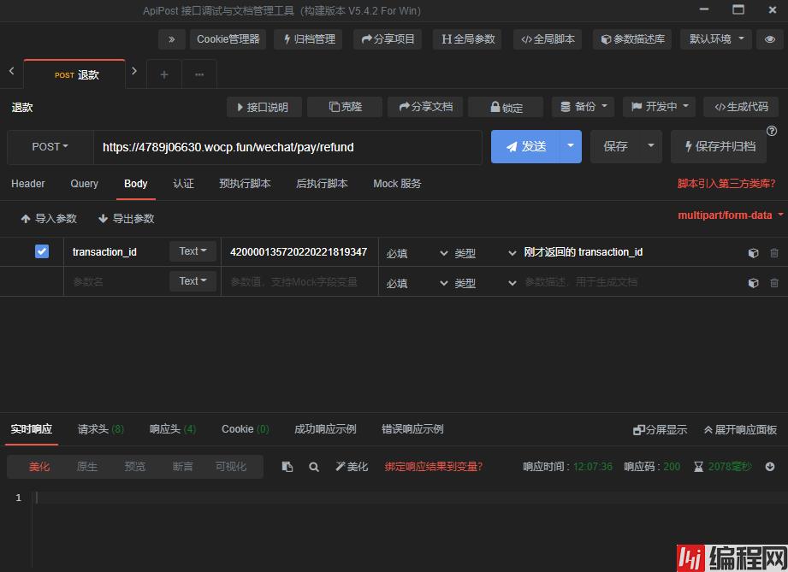Open the POST method dropdown
The image size is (788, 572).
click(x=50, y=147)
